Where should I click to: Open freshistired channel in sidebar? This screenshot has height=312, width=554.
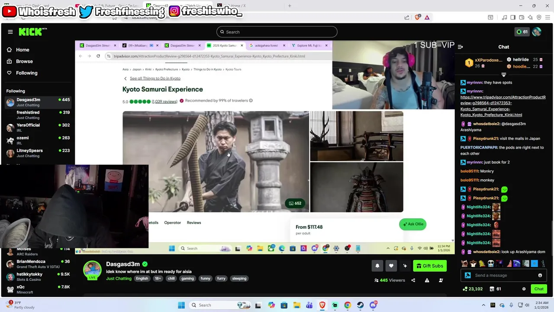coord(38,115)
